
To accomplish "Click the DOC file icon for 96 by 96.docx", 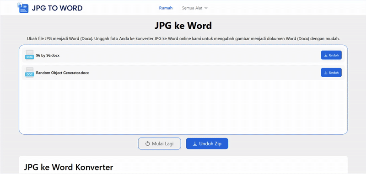I will pos(29,55).
